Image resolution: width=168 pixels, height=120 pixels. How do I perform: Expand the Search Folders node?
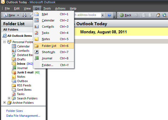(9, 98)
